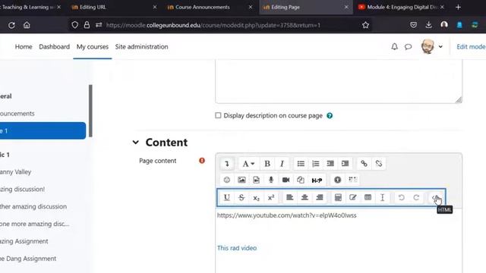
Task: Align text to the right
Action: 320,197
